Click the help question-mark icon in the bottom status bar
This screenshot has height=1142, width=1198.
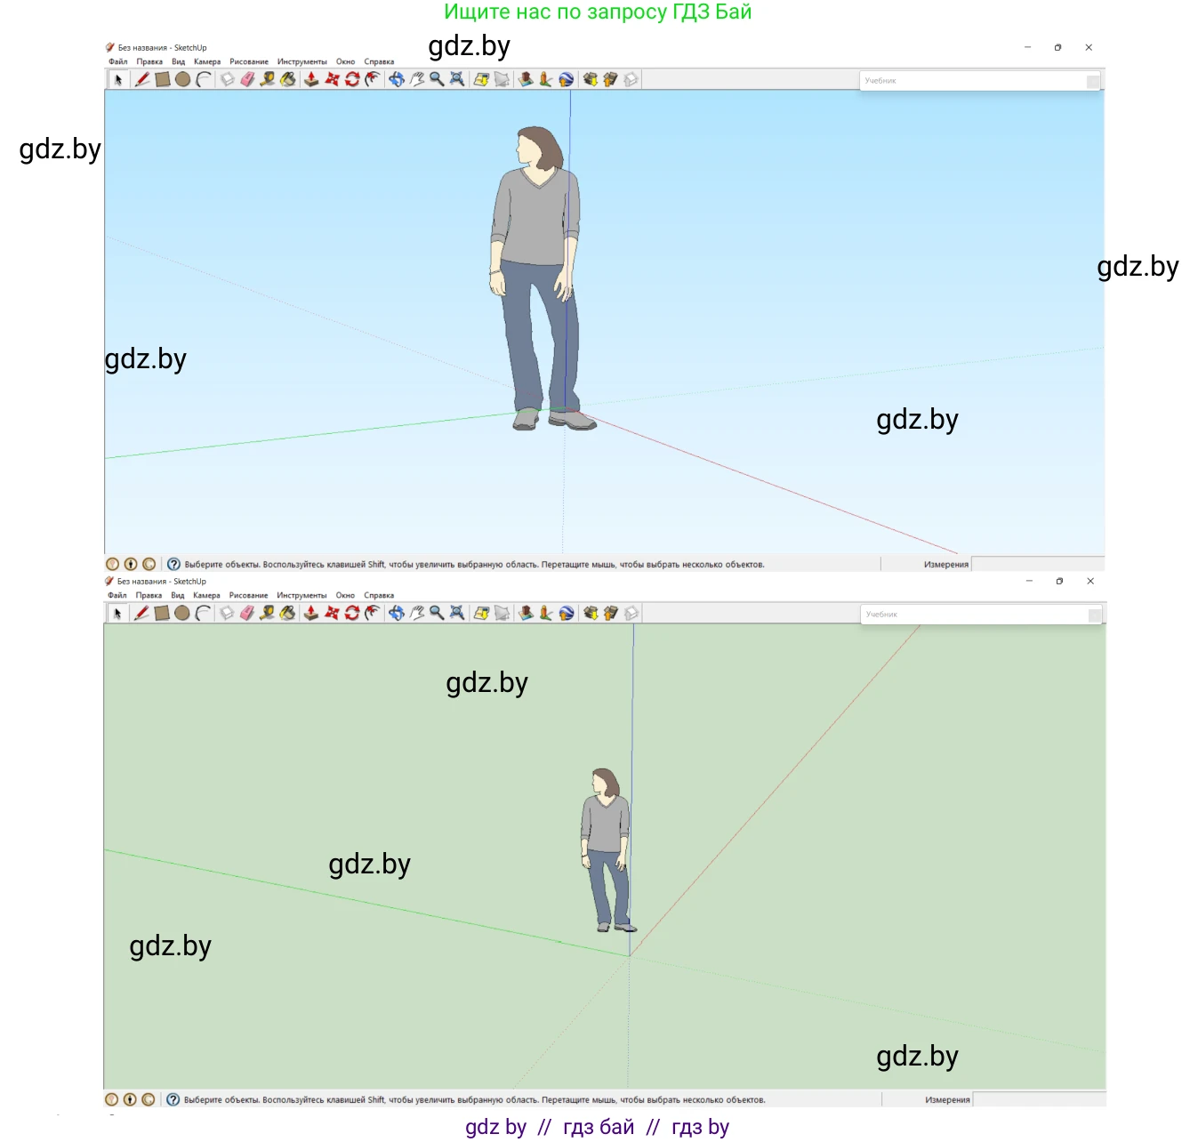(x=173, y=1099)
